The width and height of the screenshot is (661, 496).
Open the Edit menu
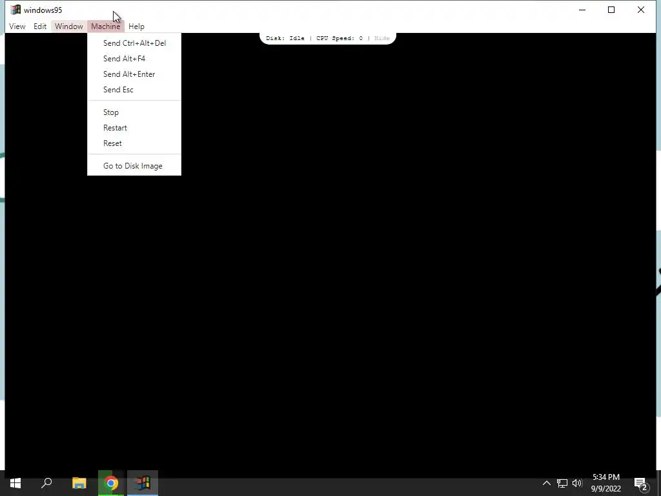(x=40, y=26)
